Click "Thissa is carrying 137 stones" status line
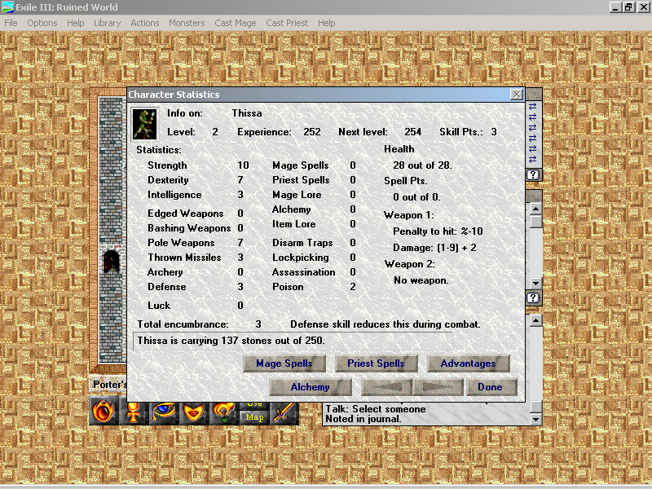652x489 pixels. (x=231, y=341)
